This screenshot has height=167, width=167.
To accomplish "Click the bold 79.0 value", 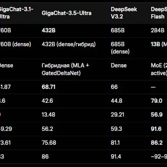I will click(156, 101).
